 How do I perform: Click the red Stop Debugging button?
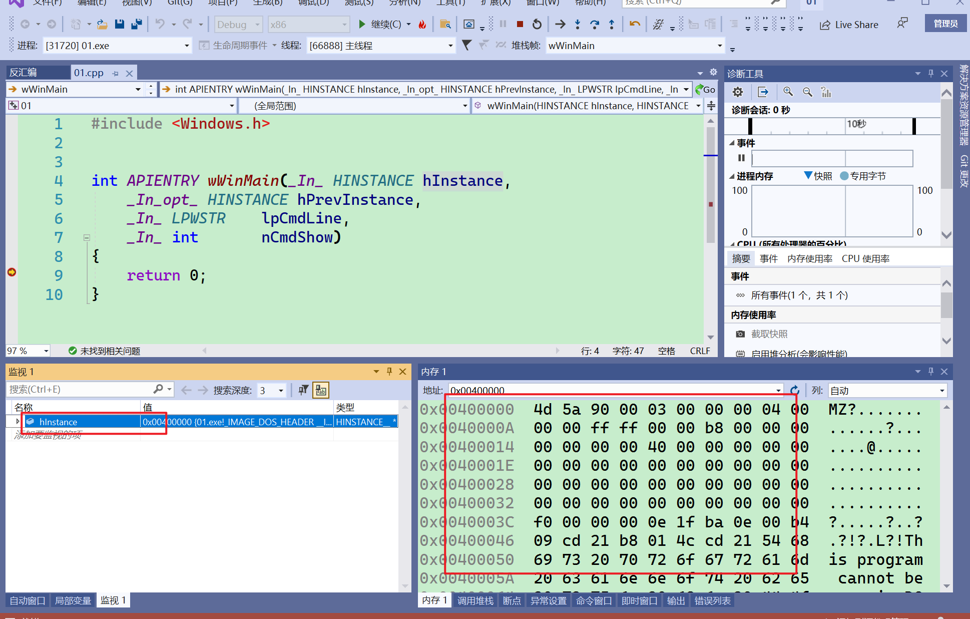pyautogui.click(x=520, y=24)
